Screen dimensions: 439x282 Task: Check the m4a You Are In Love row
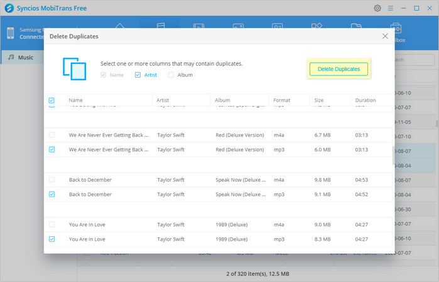coord(51,224)
